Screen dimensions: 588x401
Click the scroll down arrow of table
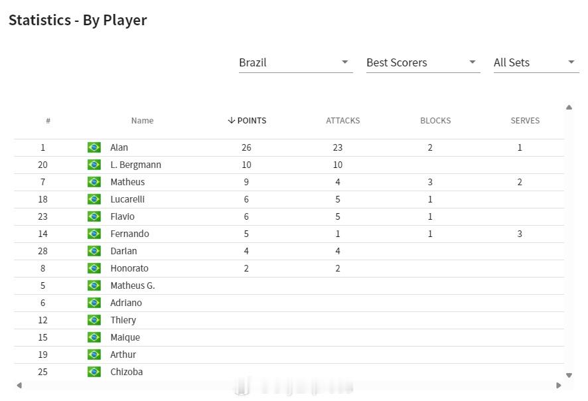[x=569, y=375]
